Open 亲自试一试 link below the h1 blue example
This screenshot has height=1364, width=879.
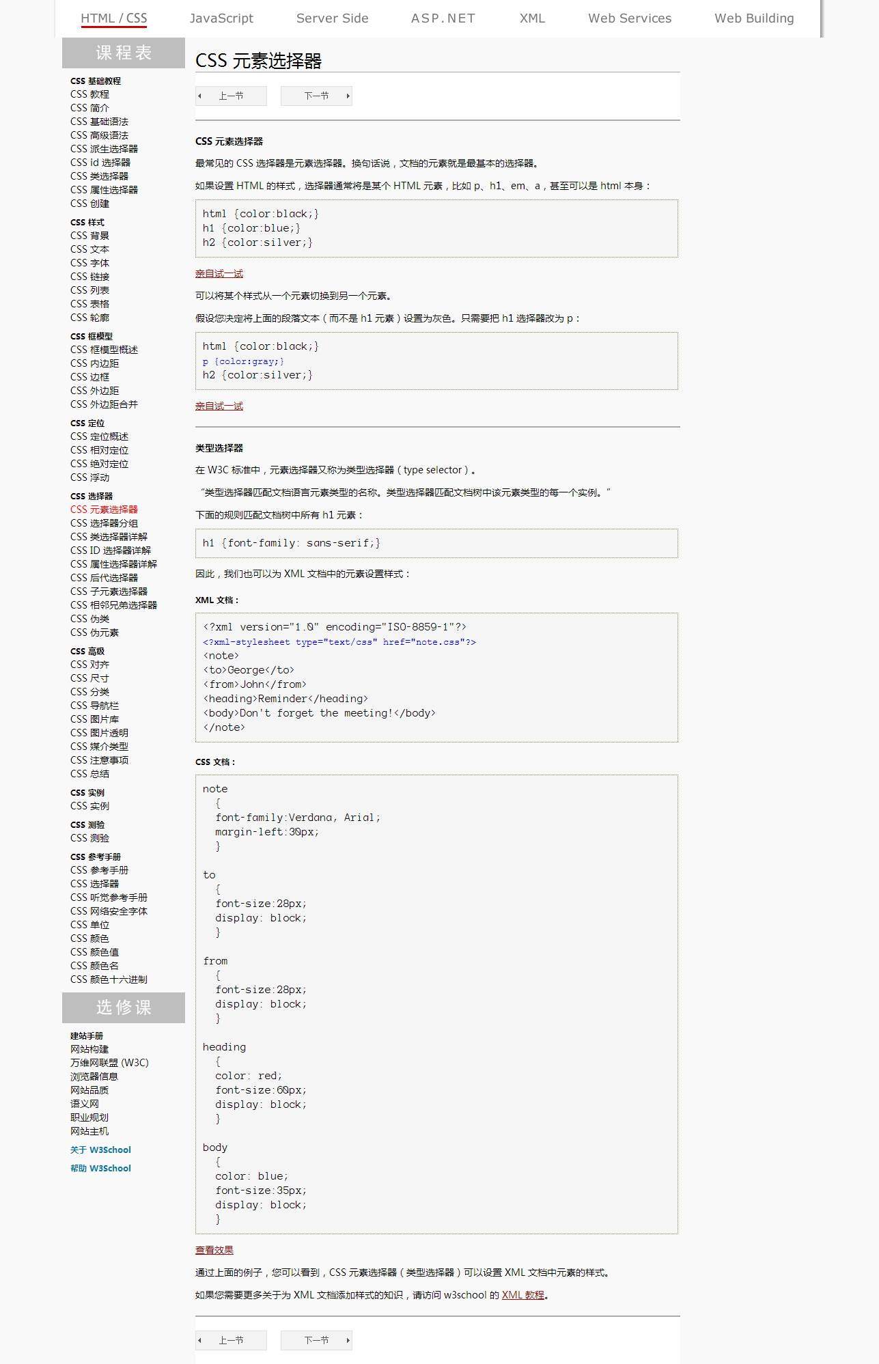click(219, 274)
